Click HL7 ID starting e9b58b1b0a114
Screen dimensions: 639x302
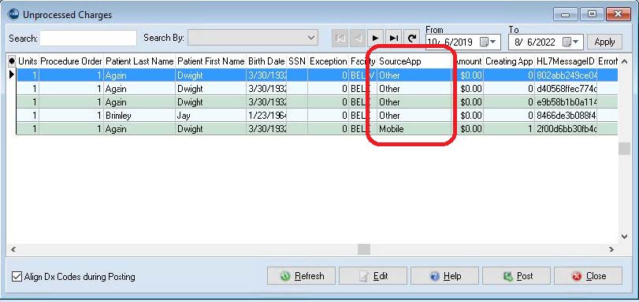click(x=565, y=102)
